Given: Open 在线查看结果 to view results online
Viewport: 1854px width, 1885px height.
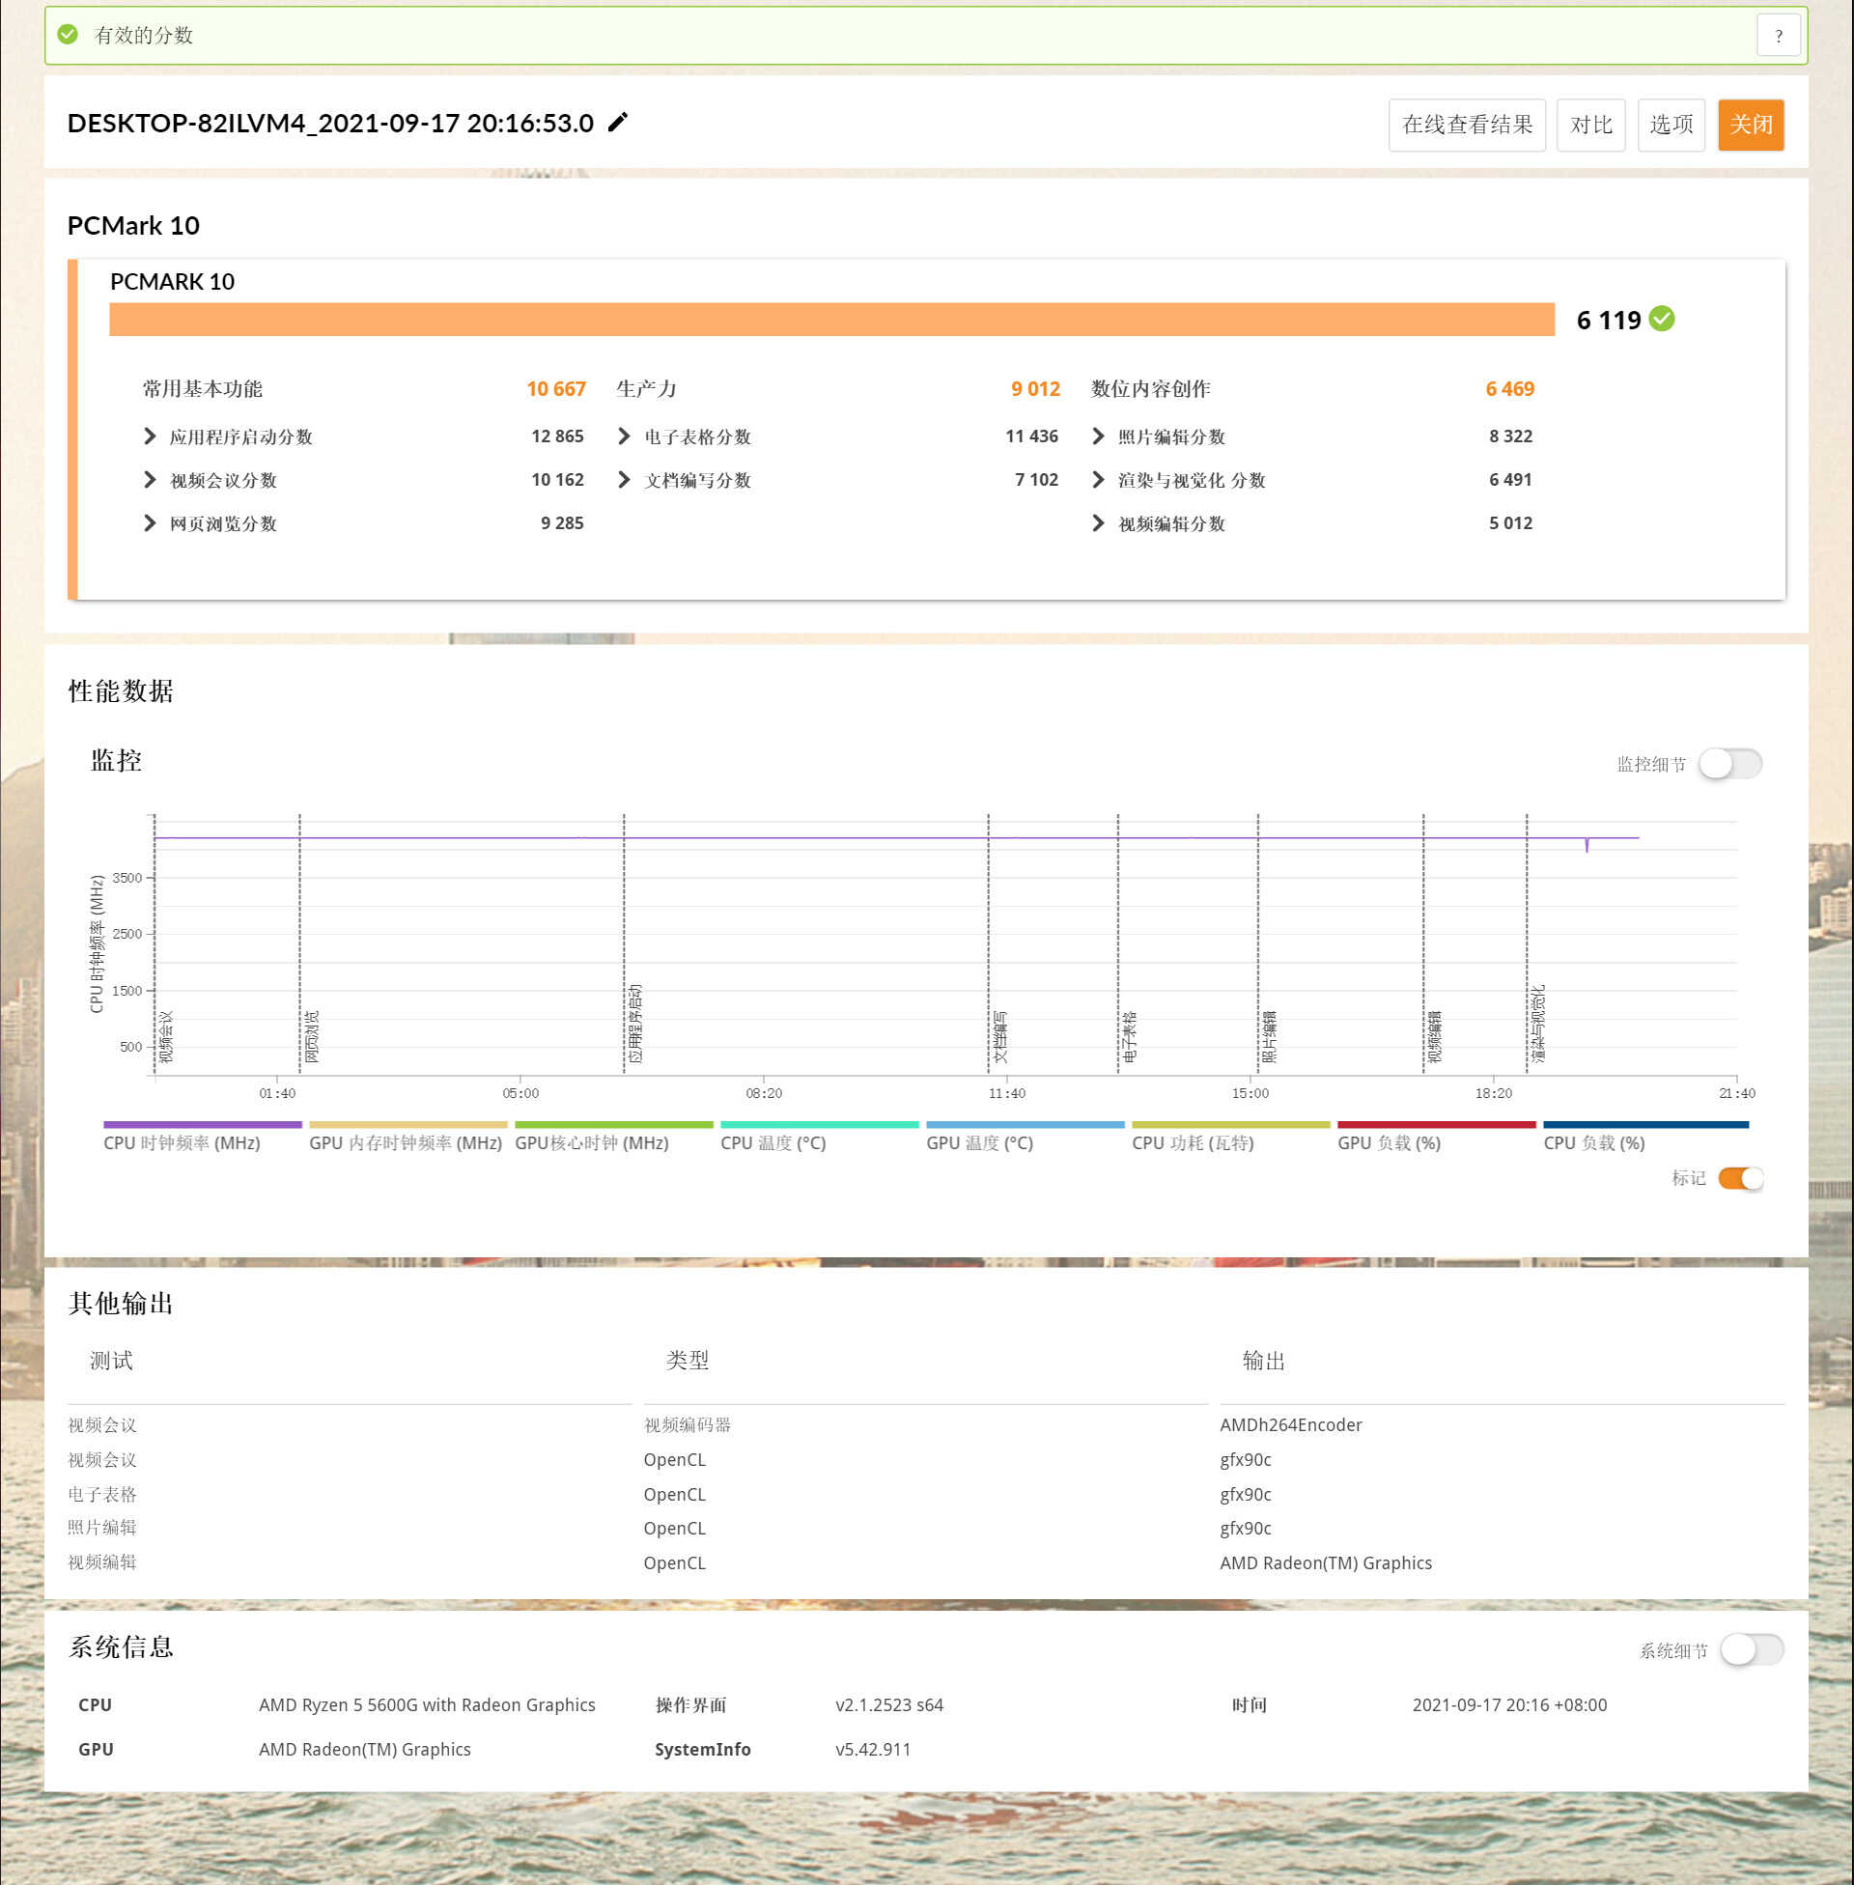Looking at the screenshot, I should (1467, 125).
